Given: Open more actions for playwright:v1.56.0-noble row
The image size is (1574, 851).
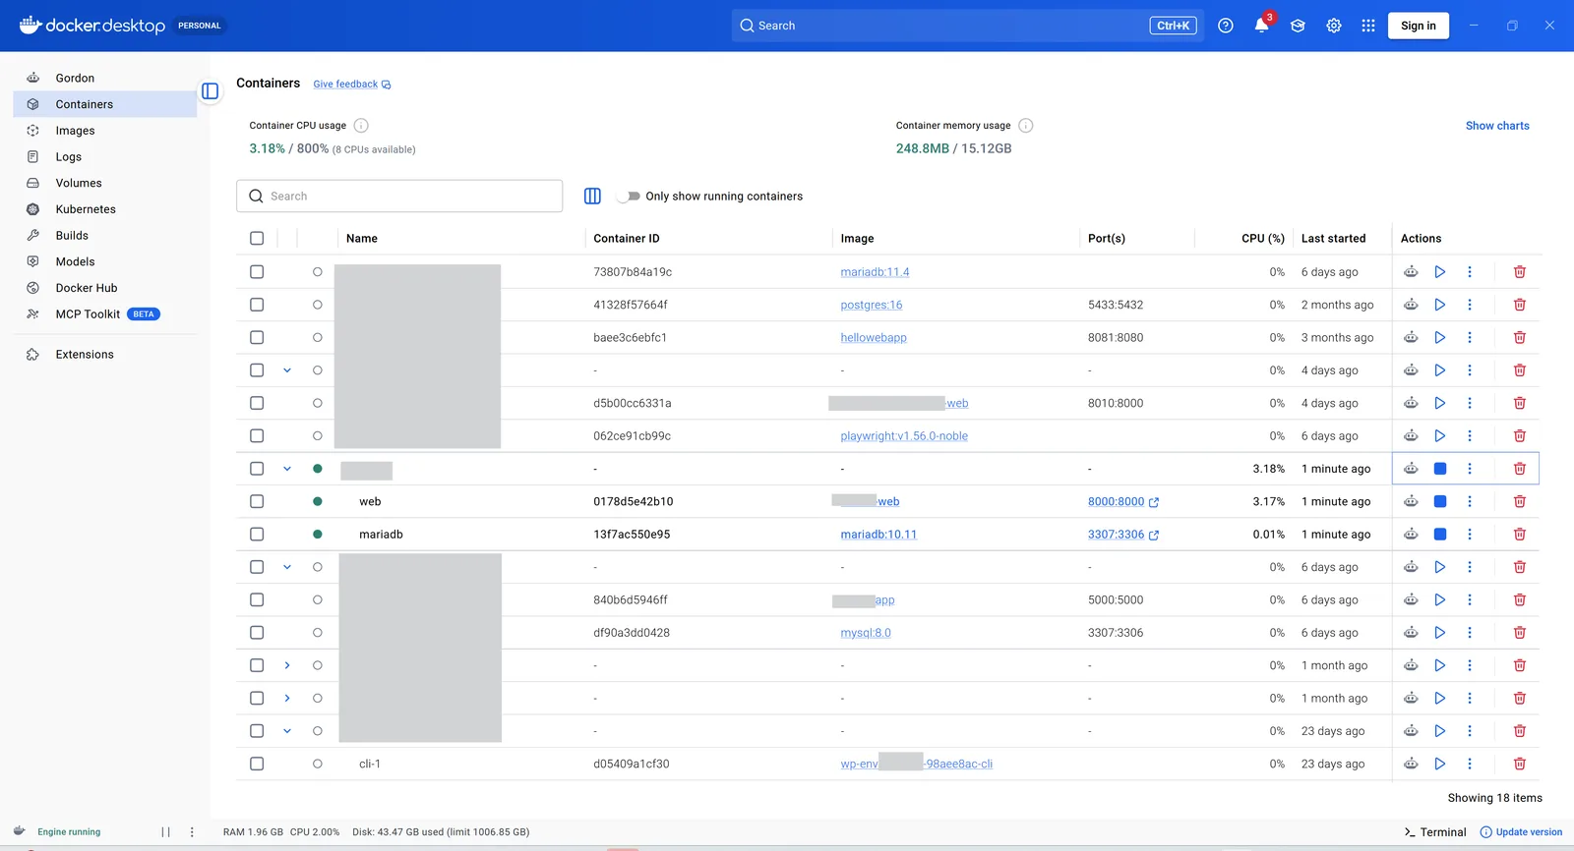Looking at the screenshot, I should point(1470,436).
